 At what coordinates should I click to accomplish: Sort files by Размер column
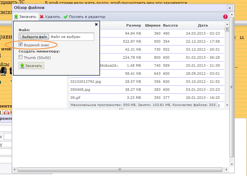[x=134, y=25]
